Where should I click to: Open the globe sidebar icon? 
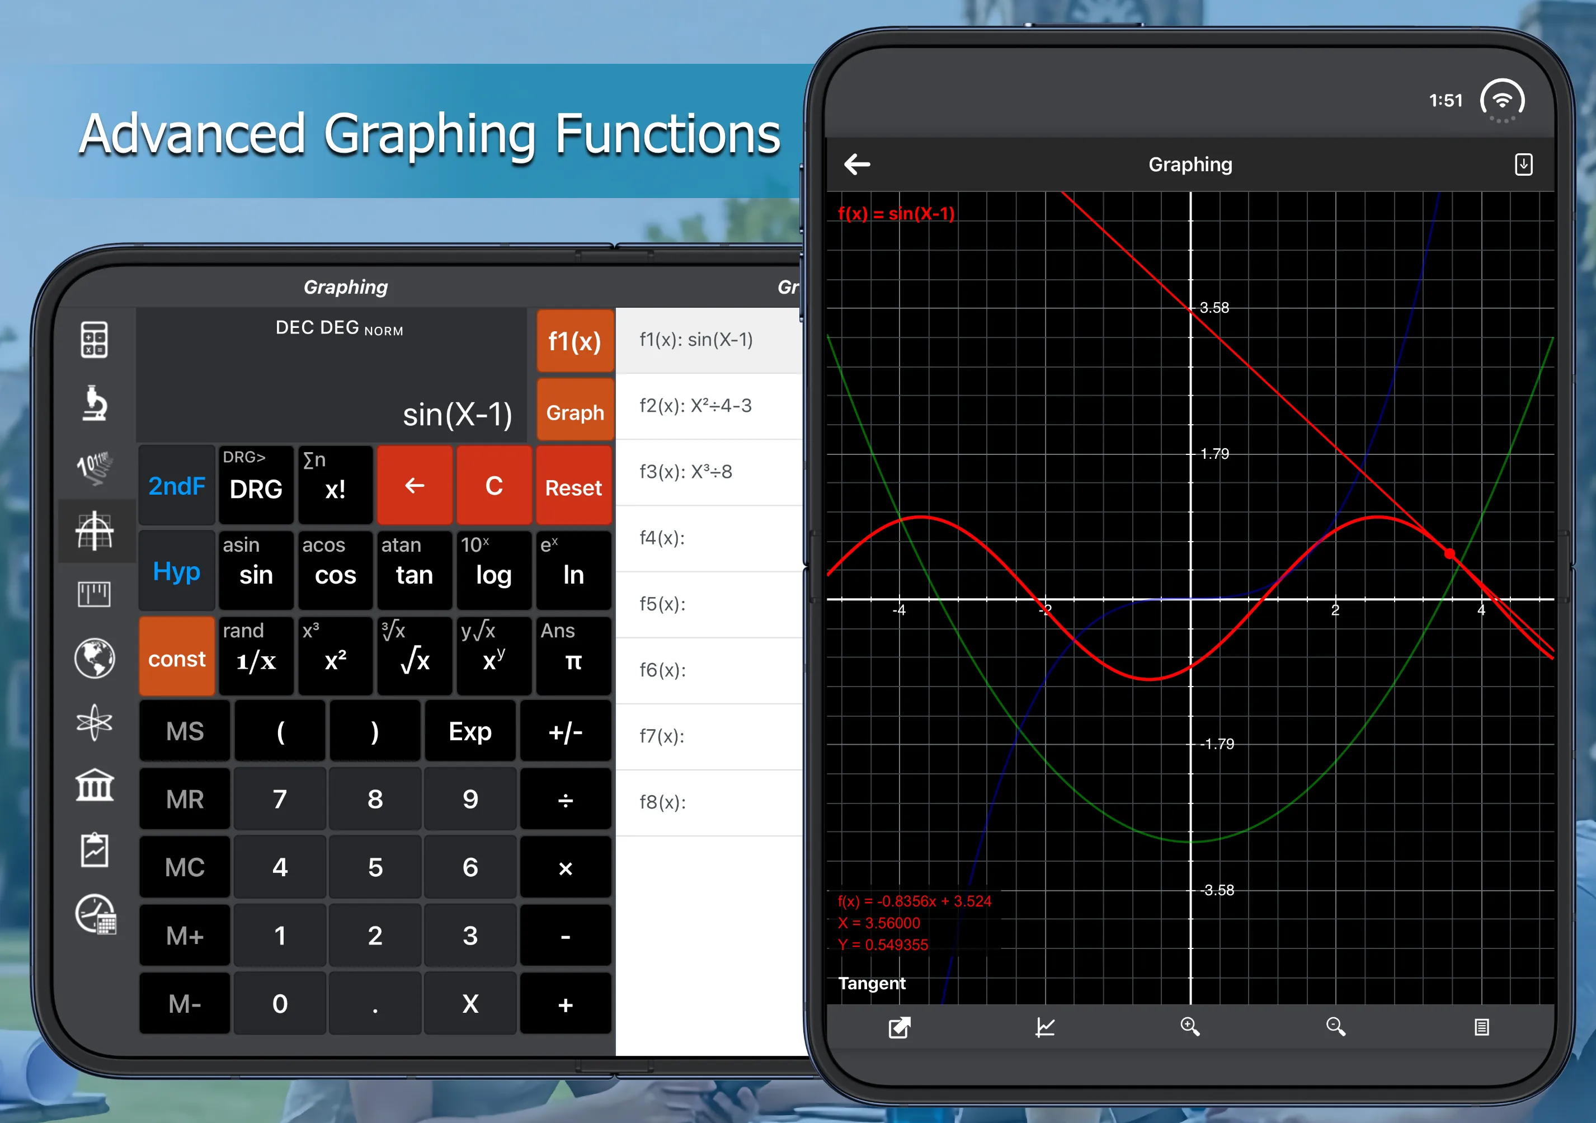[x=95, y=658]
